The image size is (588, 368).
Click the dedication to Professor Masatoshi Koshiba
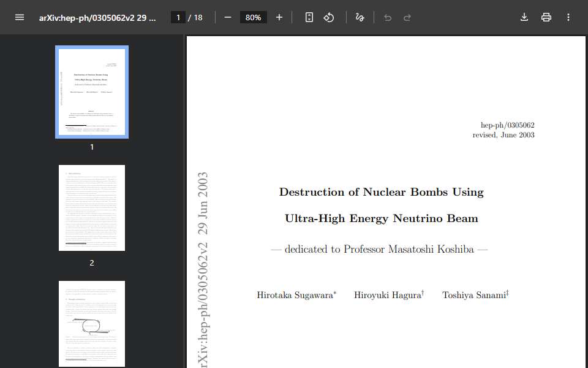click(x=379, y=250)
